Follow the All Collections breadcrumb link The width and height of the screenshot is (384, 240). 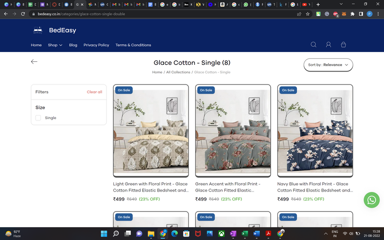tap(178, 72)
